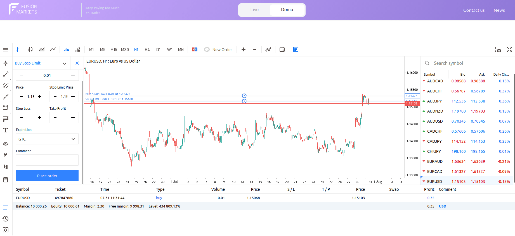Click the Place order button

(x=47, y=176)
